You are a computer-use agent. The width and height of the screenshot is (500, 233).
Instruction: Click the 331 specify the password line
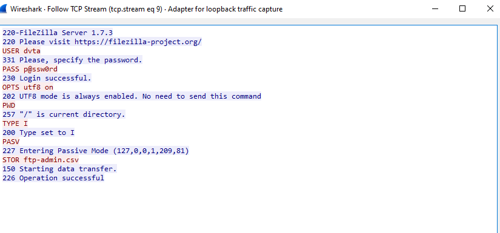(x=72, y=60)
